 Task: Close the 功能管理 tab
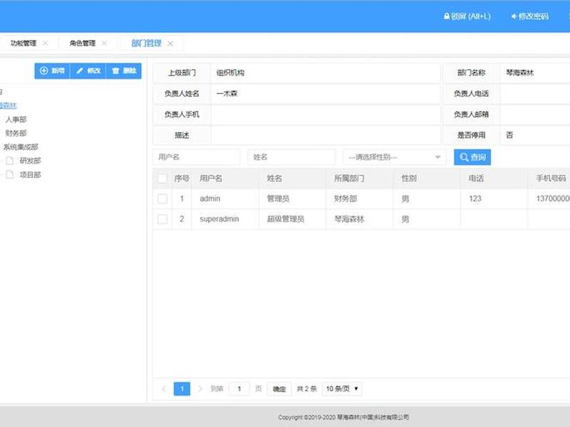[x=46, y=43]
